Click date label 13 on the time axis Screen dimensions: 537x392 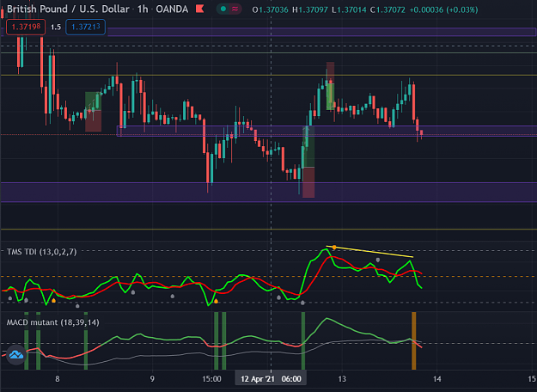click(x=342, y=379)
